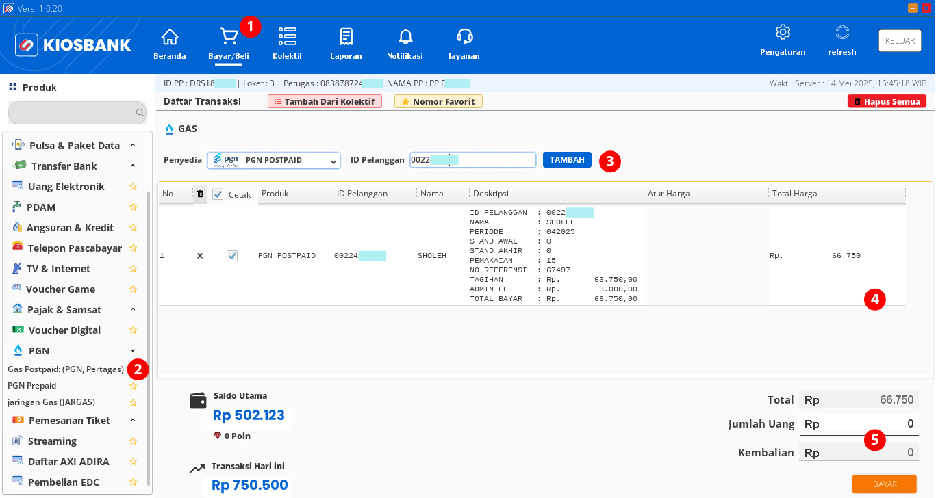Open the Notifikasi bell
Image resolution: width=936 pixels, height=498 pixels.
pyautogui.click(x=405, y=42)
